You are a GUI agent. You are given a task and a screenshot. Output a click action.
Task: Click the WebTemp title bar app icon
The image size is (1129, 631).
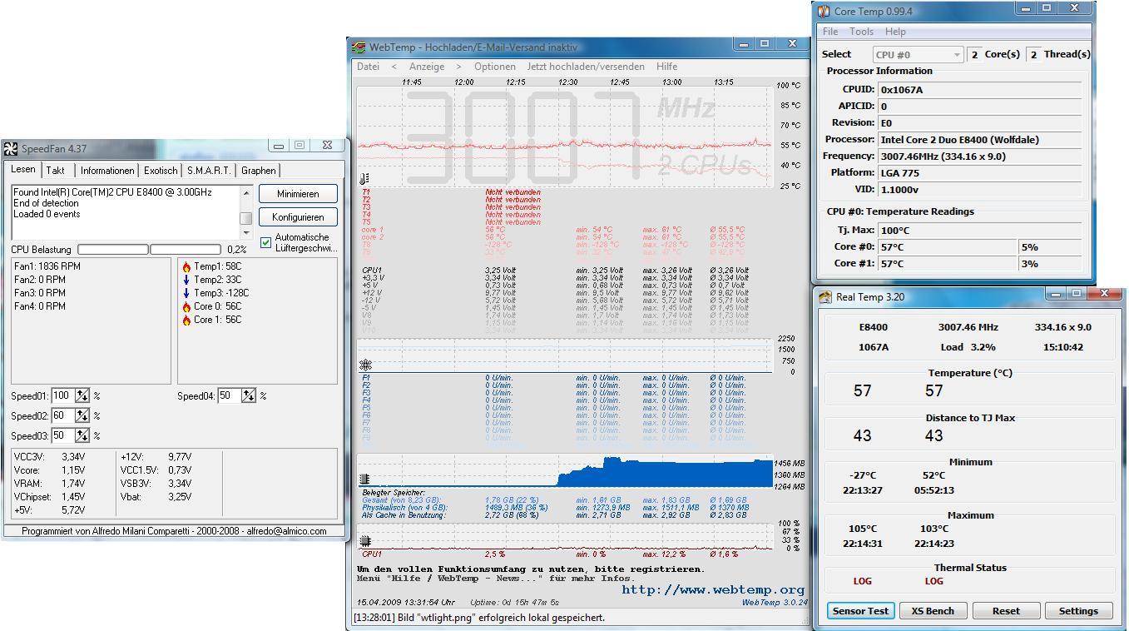(x=359, y=47)
